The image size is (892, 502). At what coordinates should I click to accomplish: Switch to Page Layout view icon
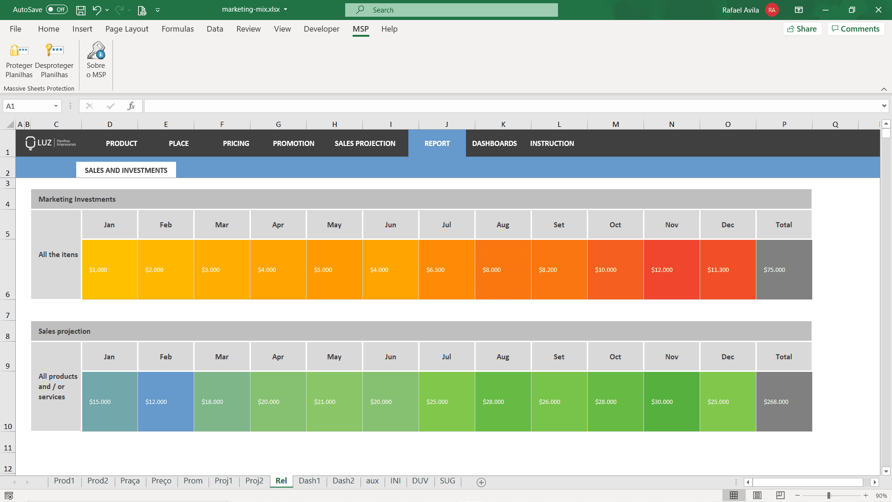pyautogui.click(x=758, y=495)
